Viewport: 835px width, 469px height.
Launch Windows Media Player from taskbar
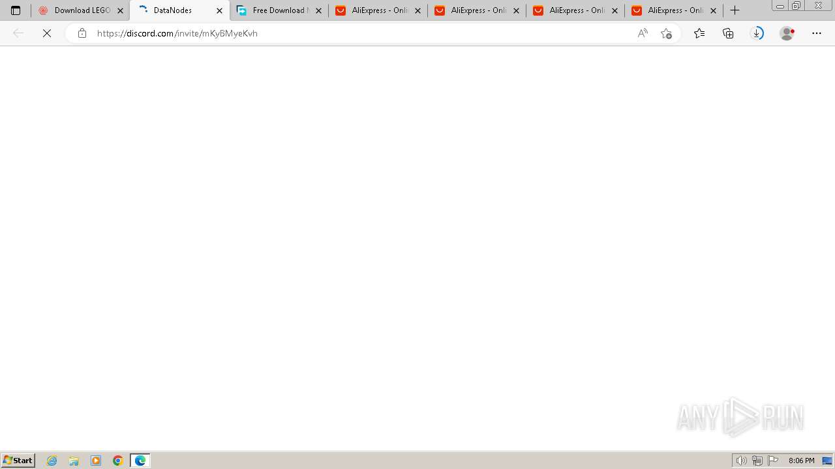pos(96,461)
